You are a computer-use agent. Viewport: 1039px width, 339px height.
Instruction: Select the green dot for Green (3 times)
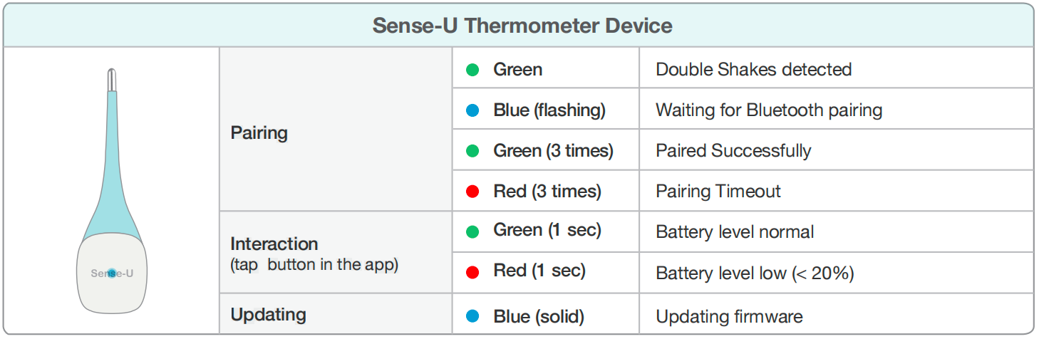click(472, 151)
